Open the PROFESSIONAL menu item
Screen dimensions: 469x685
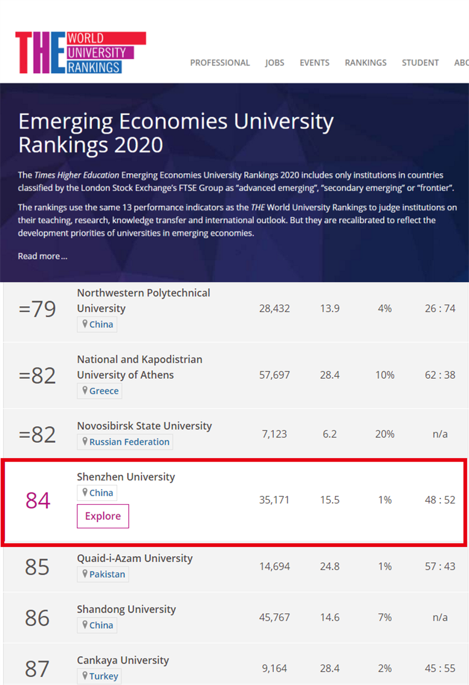pos(220,62)
